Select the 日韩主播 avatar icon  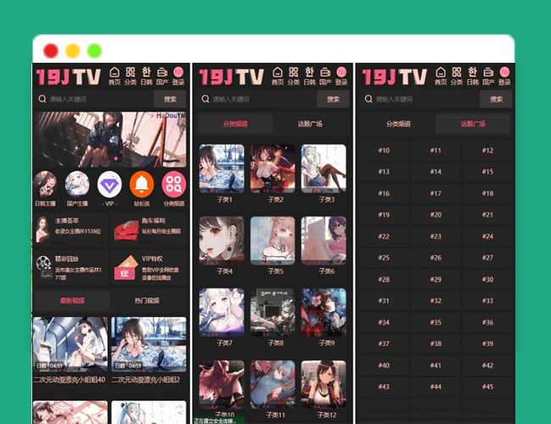(46, 184)
